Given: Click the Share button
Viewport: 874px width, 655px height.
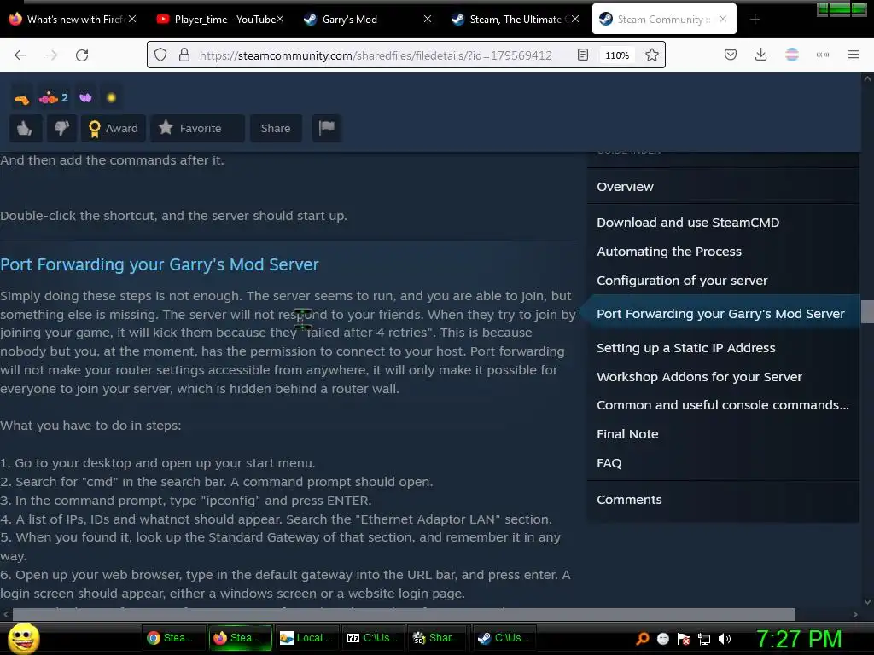Looking at the screenshot, I should click(276, 128).
